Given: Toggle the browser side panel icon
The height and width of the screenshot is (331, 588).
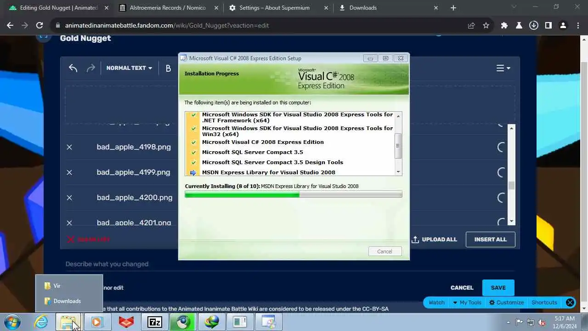Looking at the screenshot, I should 548,26.
